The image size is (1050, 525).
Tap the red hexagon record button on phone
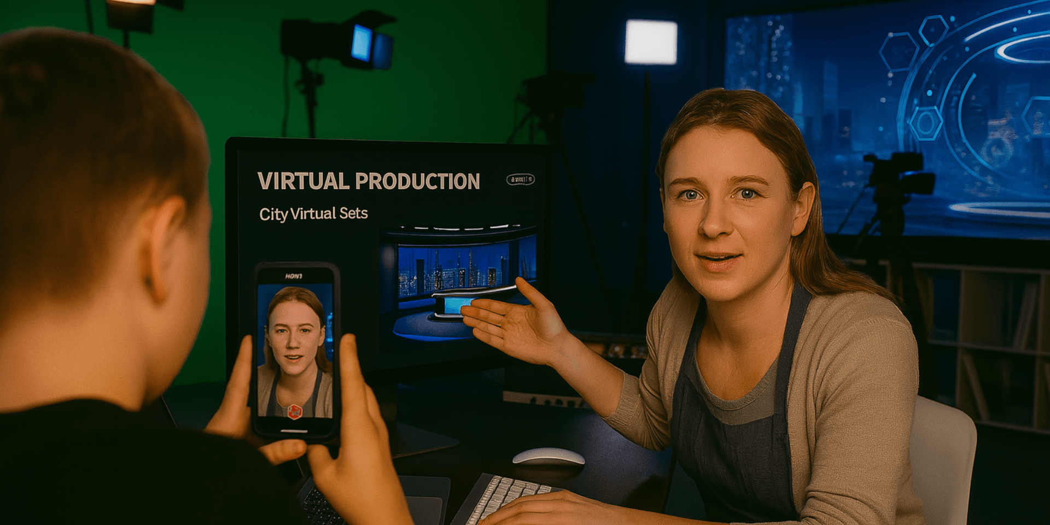tap(295, 411)
